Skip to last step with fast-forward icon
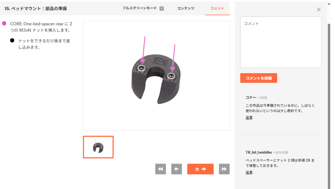Viewport: 335px width, 189px height. pyautogui.click(x=224, y=169)
